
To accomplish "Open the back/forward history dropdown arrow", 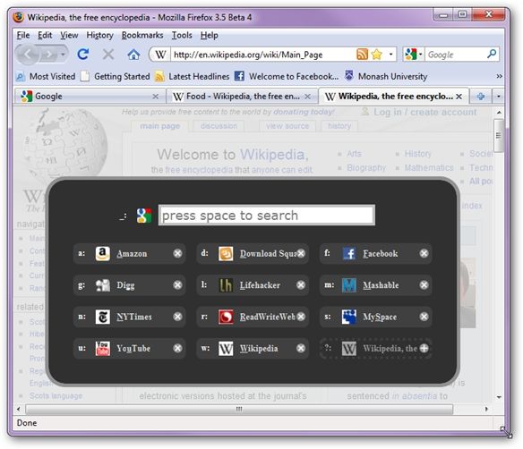I will pyautogui.click(x=63, y=55).
